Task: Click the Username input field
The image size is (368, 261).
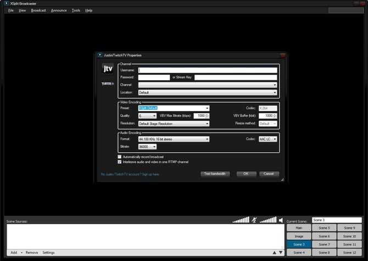Action: pos(208,70)
